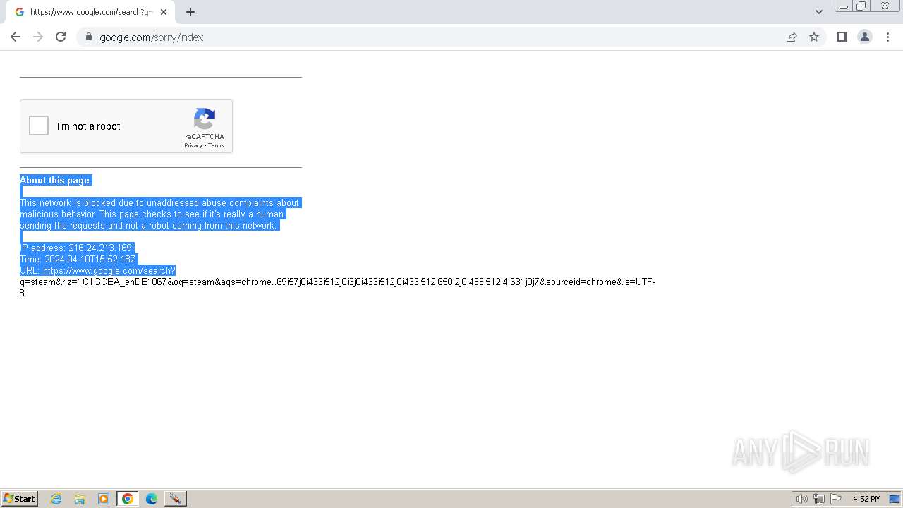
Task: Close the Google search tab
Action: coord(164,12)
